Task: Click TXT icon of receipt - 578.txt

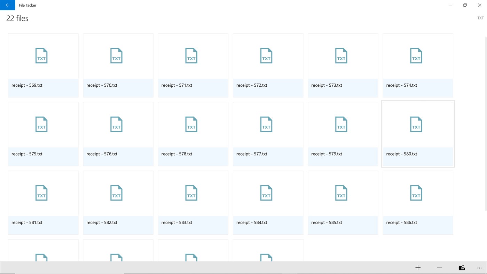Action: click(x=191, y=124)
